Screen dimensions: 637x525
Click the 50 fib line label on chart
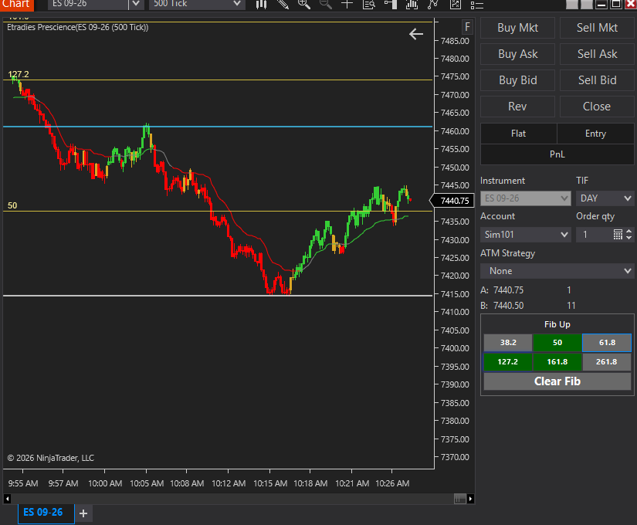point(12,205)
